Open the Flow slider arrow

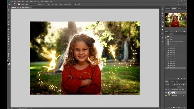[58, 4]
